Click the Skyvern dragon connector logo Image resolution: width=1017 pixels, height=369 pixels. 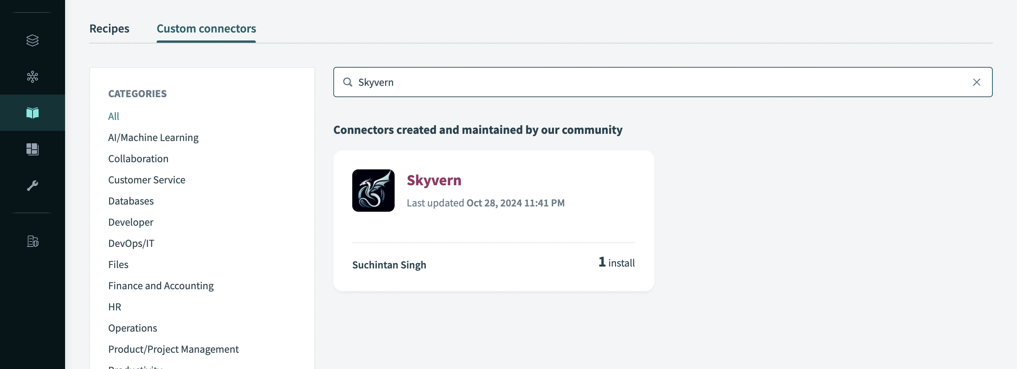pyautogui.click(x=373, y=190)
